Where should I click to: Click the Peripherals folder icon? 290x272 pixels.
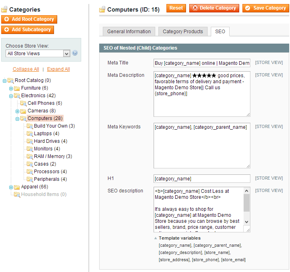tap(30, 179)
